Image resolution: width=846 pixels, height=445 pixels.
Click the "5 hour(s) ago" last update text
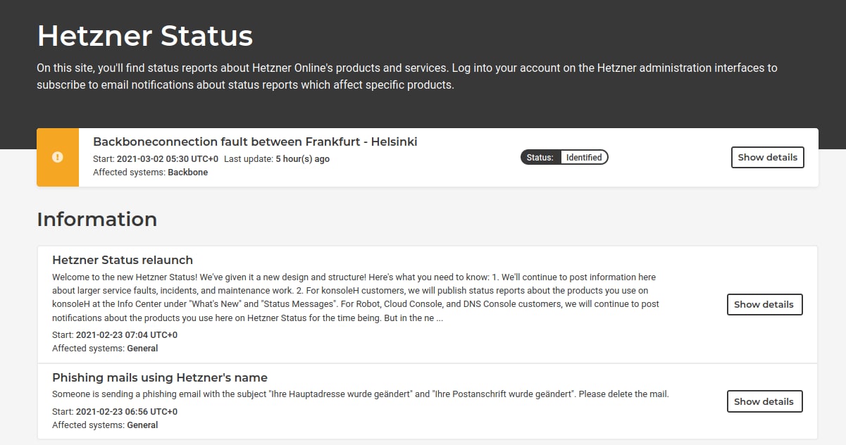coord(303,159)
